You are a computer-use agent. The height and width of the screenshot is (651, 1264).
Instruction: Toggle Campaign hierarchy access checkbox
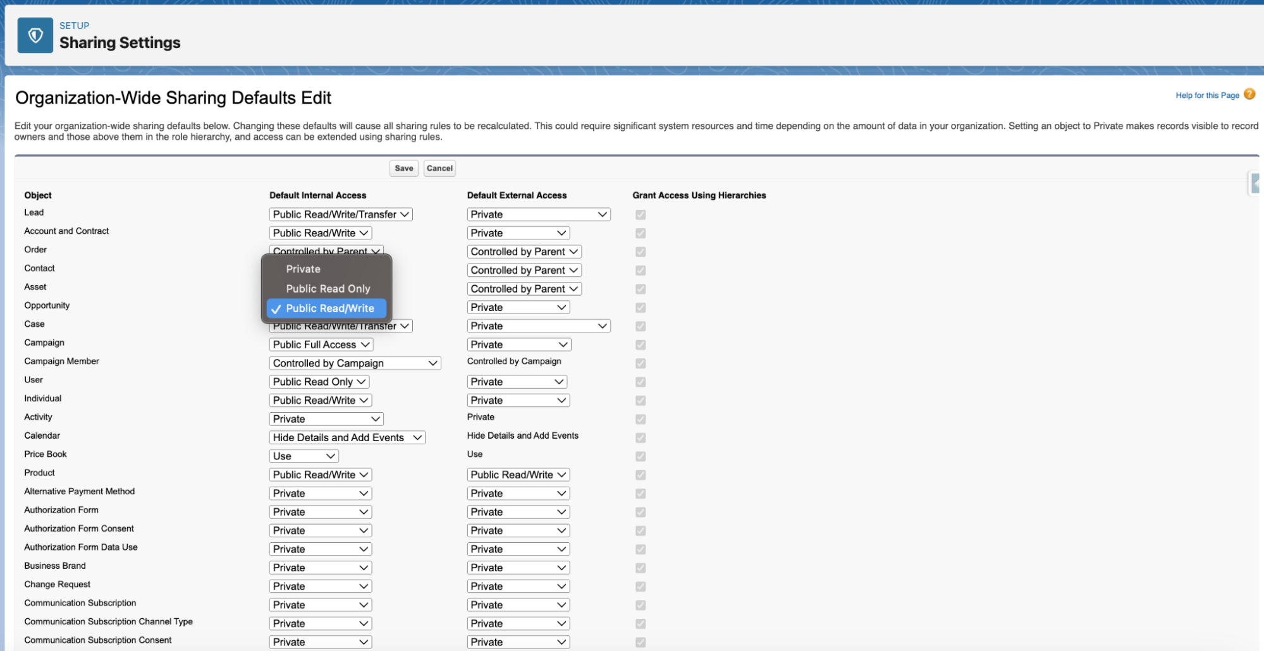[641, 345]
